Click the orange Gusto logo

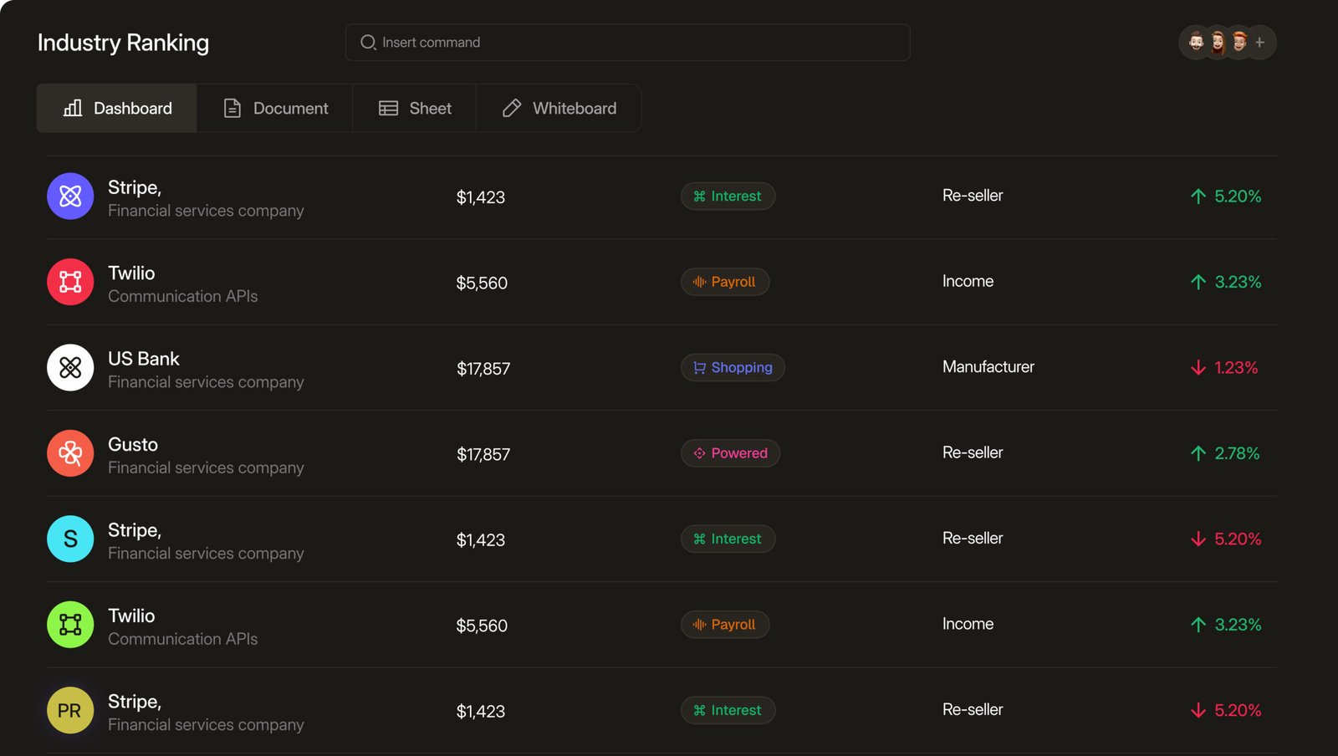pos(70,453)
